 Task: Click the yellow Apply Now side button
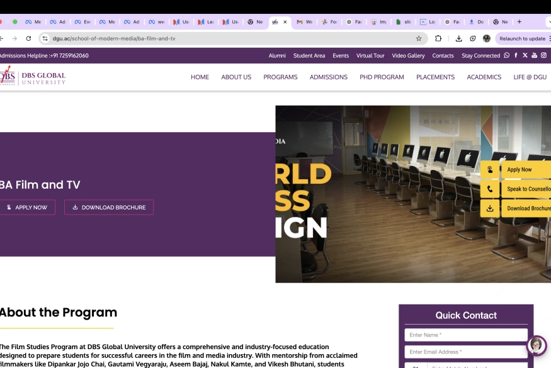[526, 170]
